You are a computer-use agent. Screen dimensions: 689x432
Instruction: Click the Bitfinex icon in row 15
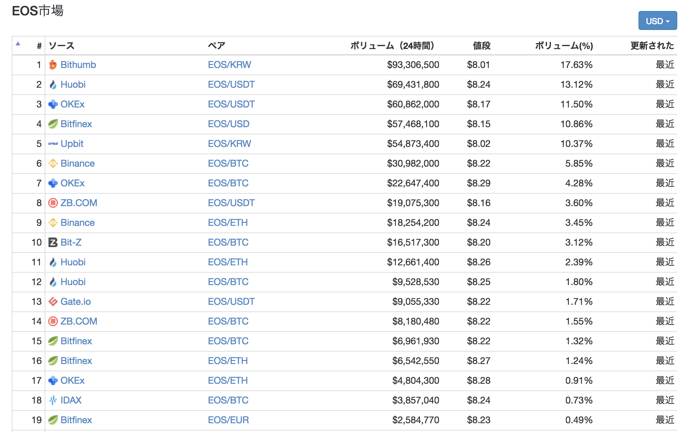[53, 341]
